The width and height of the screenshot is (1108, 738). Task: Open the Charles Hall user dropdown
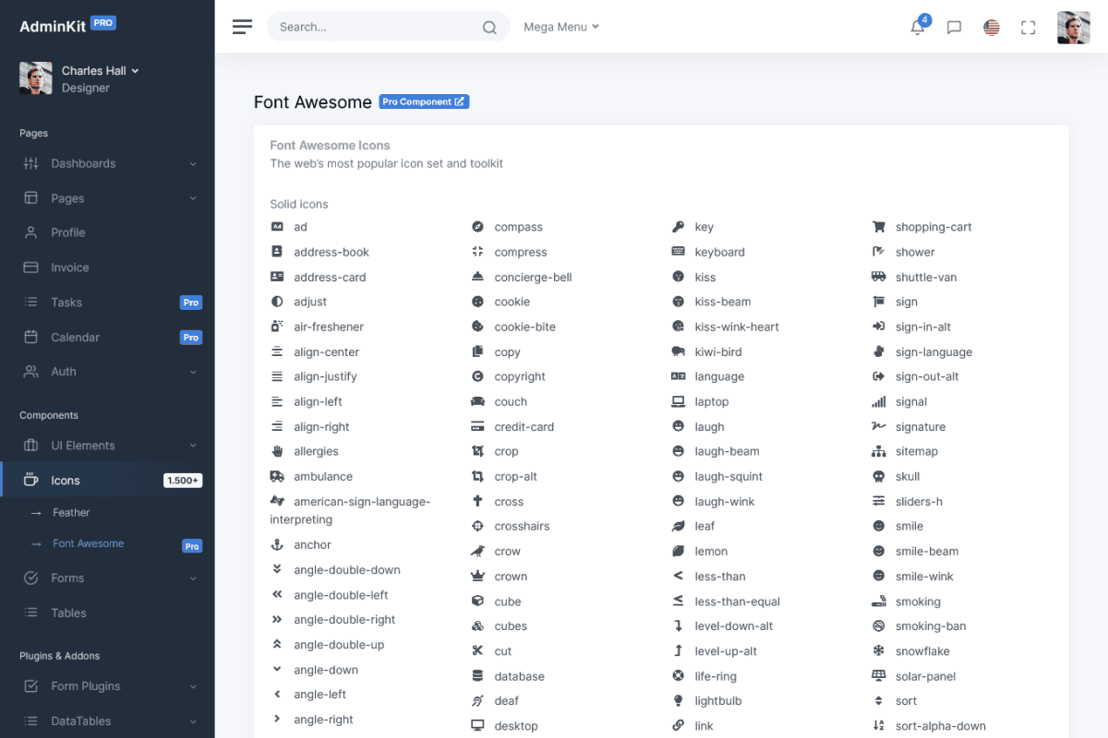pos(100,71)
